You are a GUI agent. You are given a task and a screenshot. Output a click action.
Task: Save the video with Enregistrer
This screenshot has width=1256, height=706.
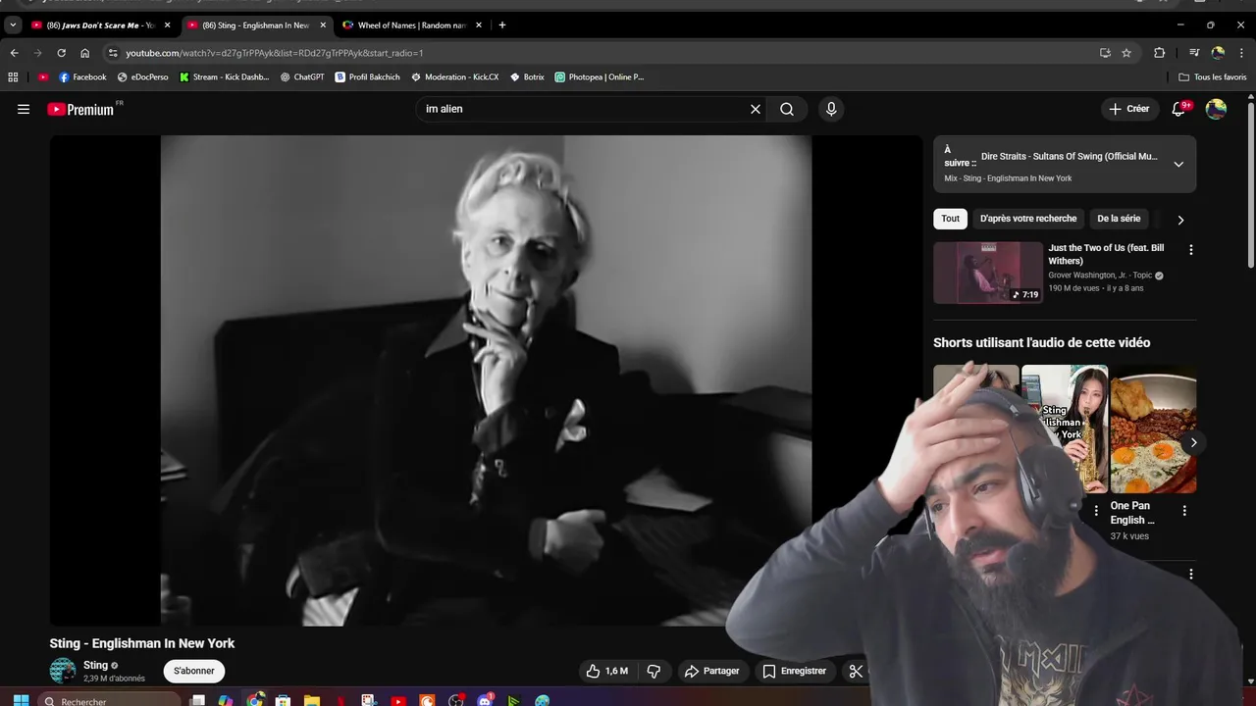pyautogui.click(x=794, y=671)
